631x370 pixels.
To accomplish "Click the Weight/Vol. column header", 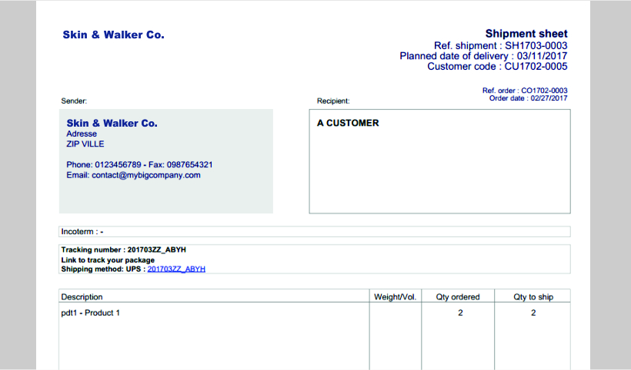I will coord(395,296).
